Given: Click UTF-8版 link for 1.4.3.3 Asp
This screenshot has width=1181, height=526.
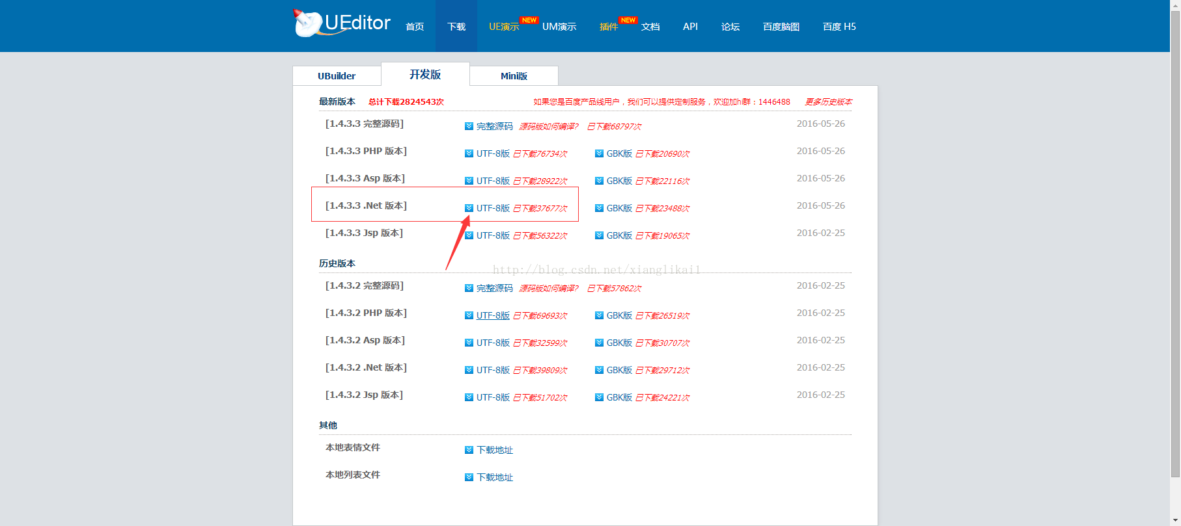Looking at the screenshot, I should coord(493,181).
